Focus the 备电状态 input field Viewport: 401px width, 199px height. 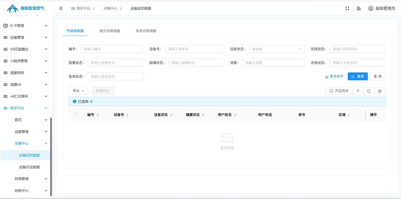[x=115, y=76]
